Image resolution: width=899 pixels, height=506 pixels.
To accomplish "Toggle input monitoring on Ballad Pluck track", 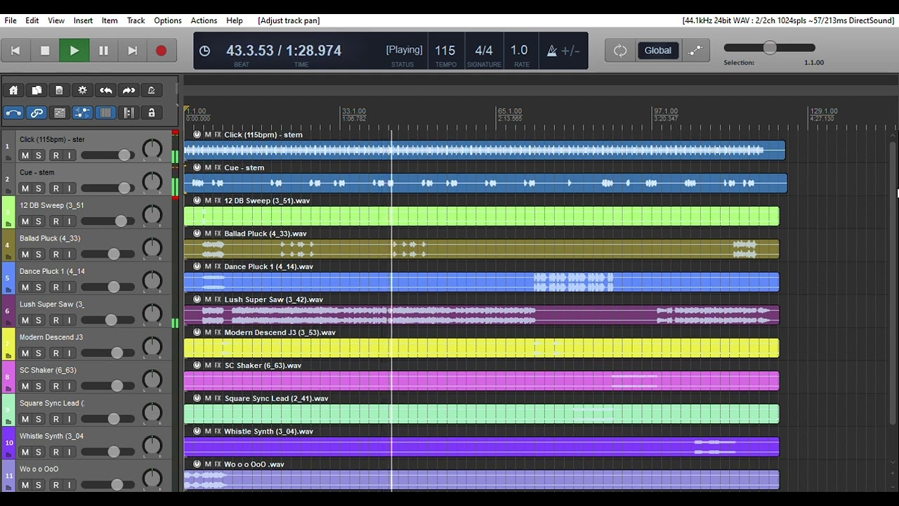I will [x=70, y=254].
